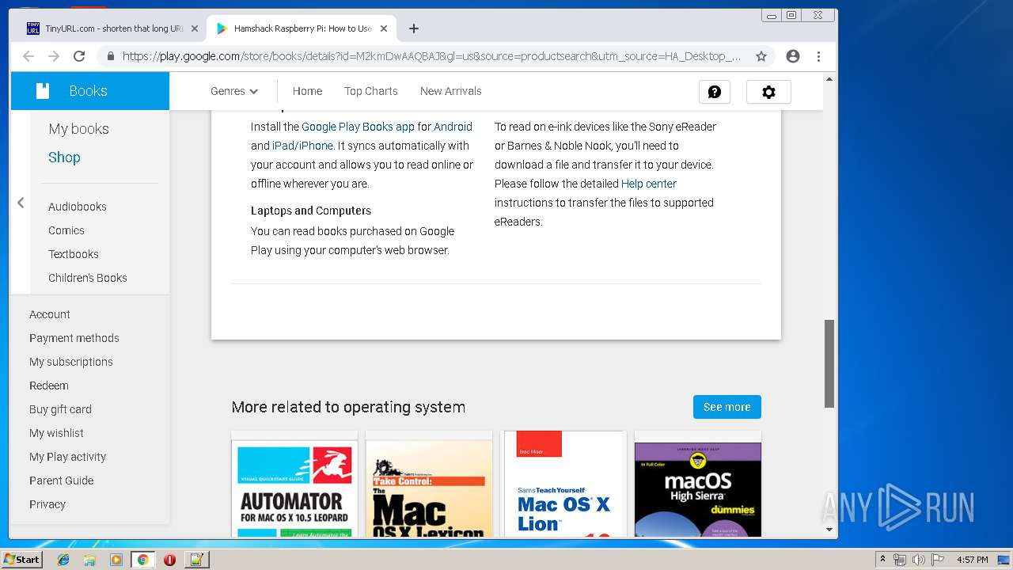Viewport: 1013px width, 570px height.
Task: Open Audiobooks category
Action: 78,207
